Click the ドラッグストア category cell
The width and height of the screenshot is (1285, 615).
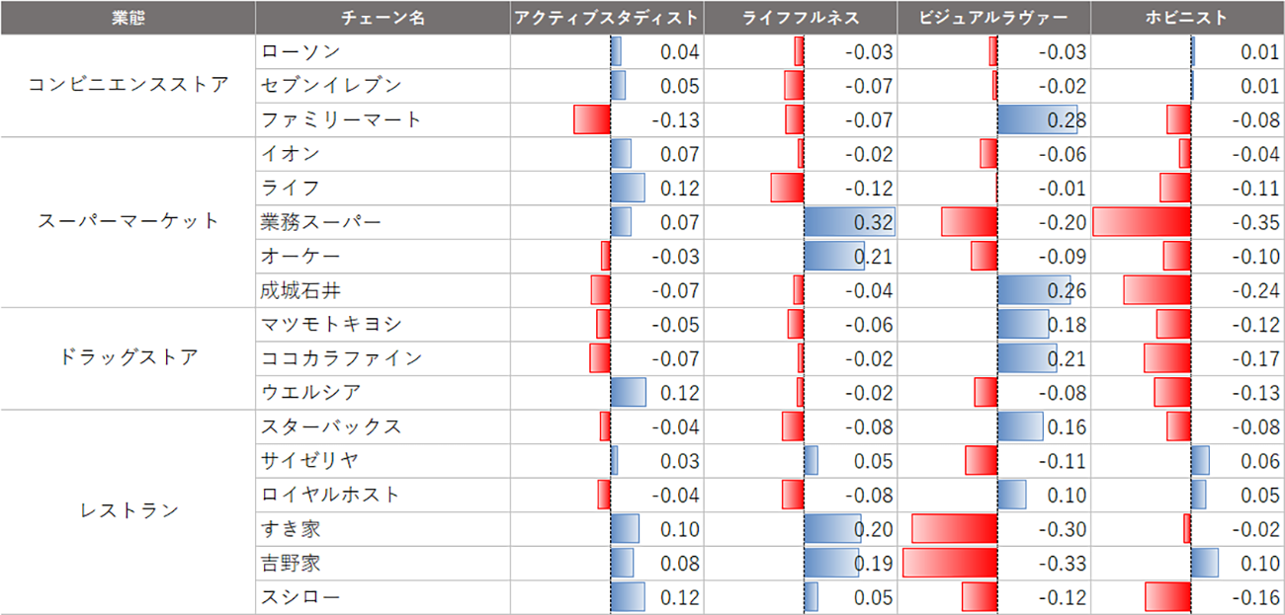[x=128, y=357]
